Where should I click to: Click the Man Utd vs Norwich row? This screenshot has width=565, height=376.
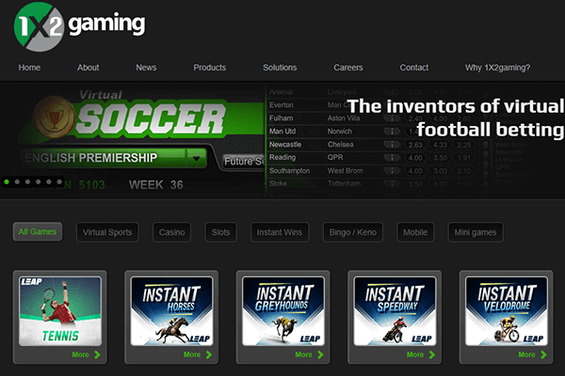point(371,132)
